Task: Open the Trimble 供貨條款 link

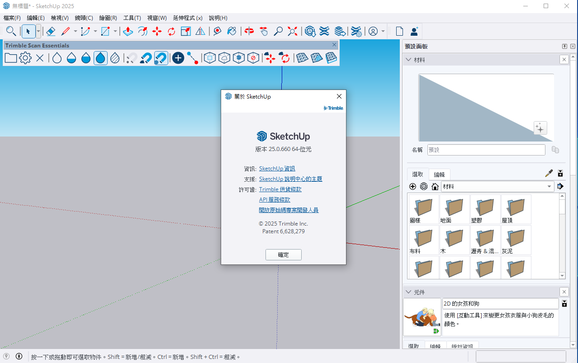Action: pyautogui.click(x=280, y=189)
